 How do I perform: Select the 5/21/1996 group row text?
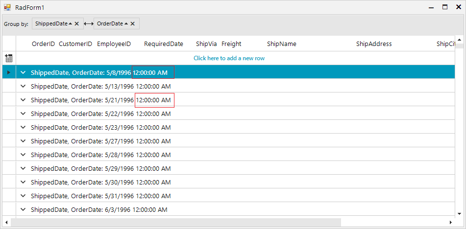coord(101,100)
